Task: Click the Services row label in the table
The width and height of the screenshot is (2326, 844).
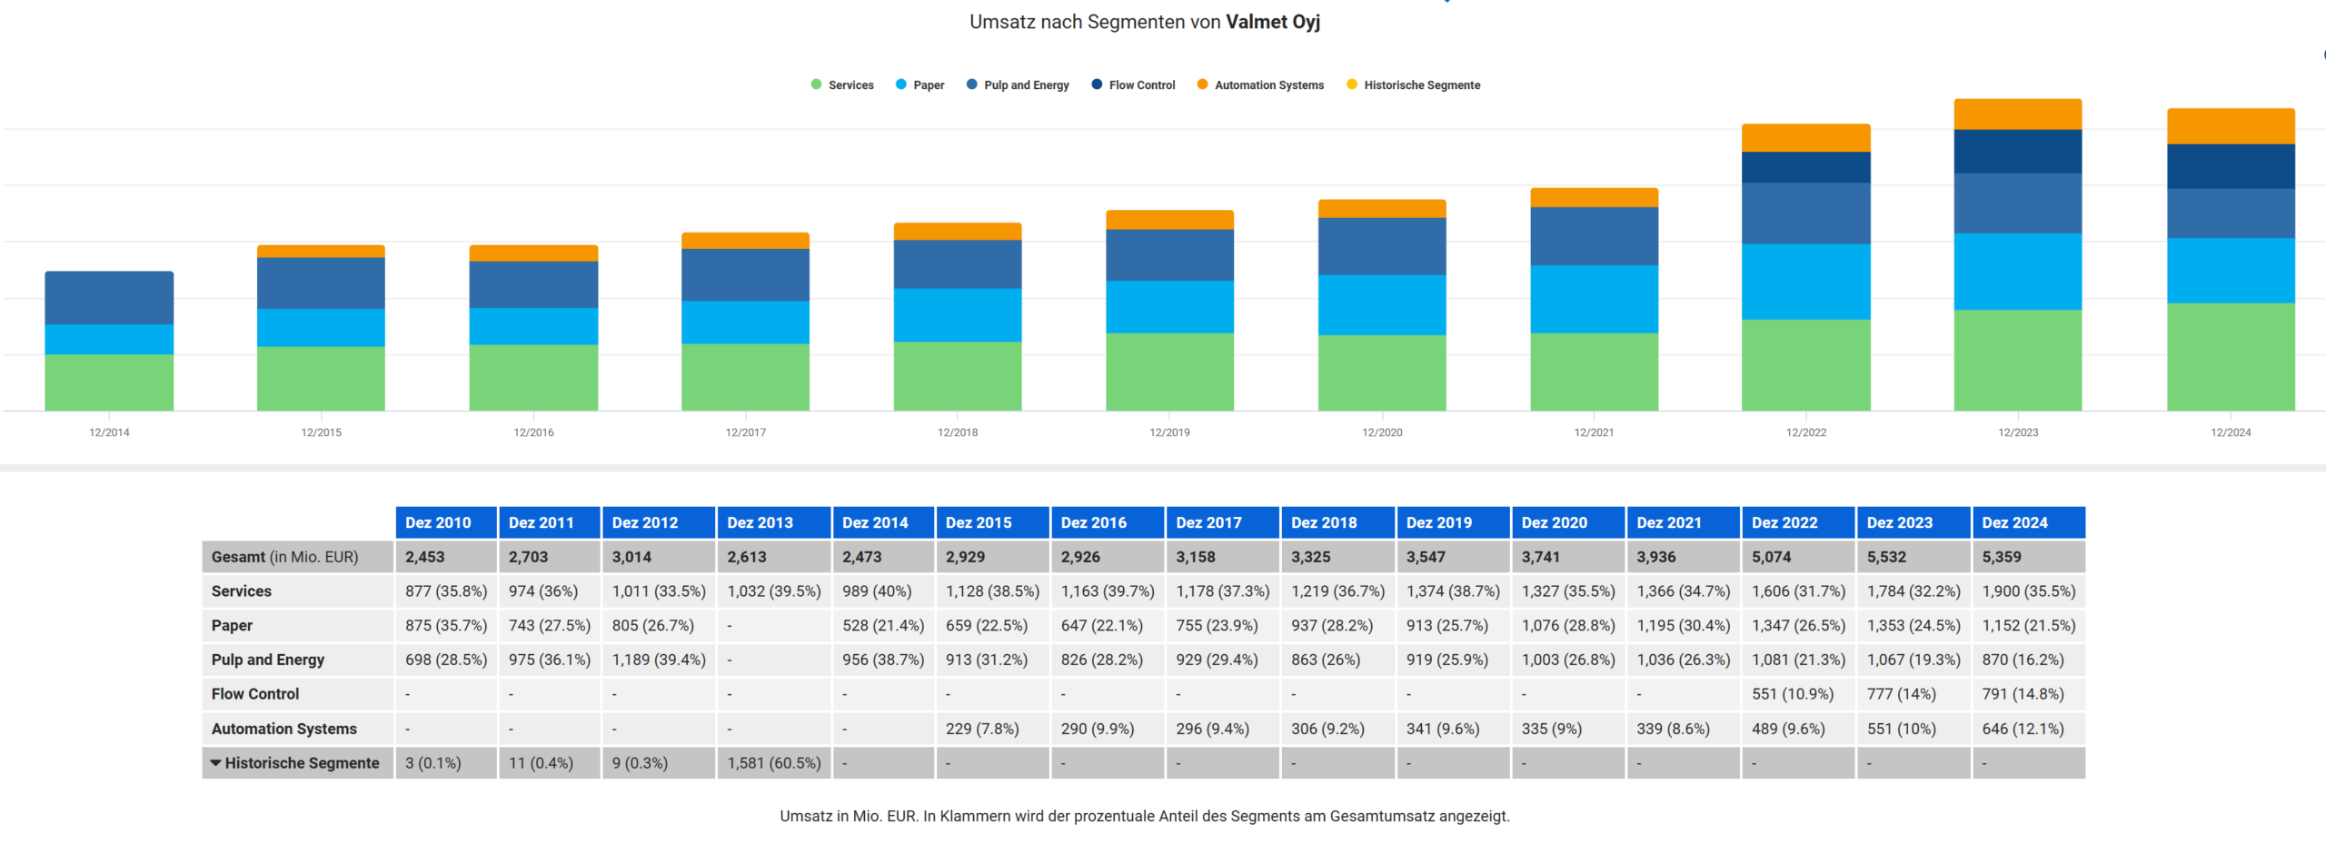Action: click(x=242, y=591)
